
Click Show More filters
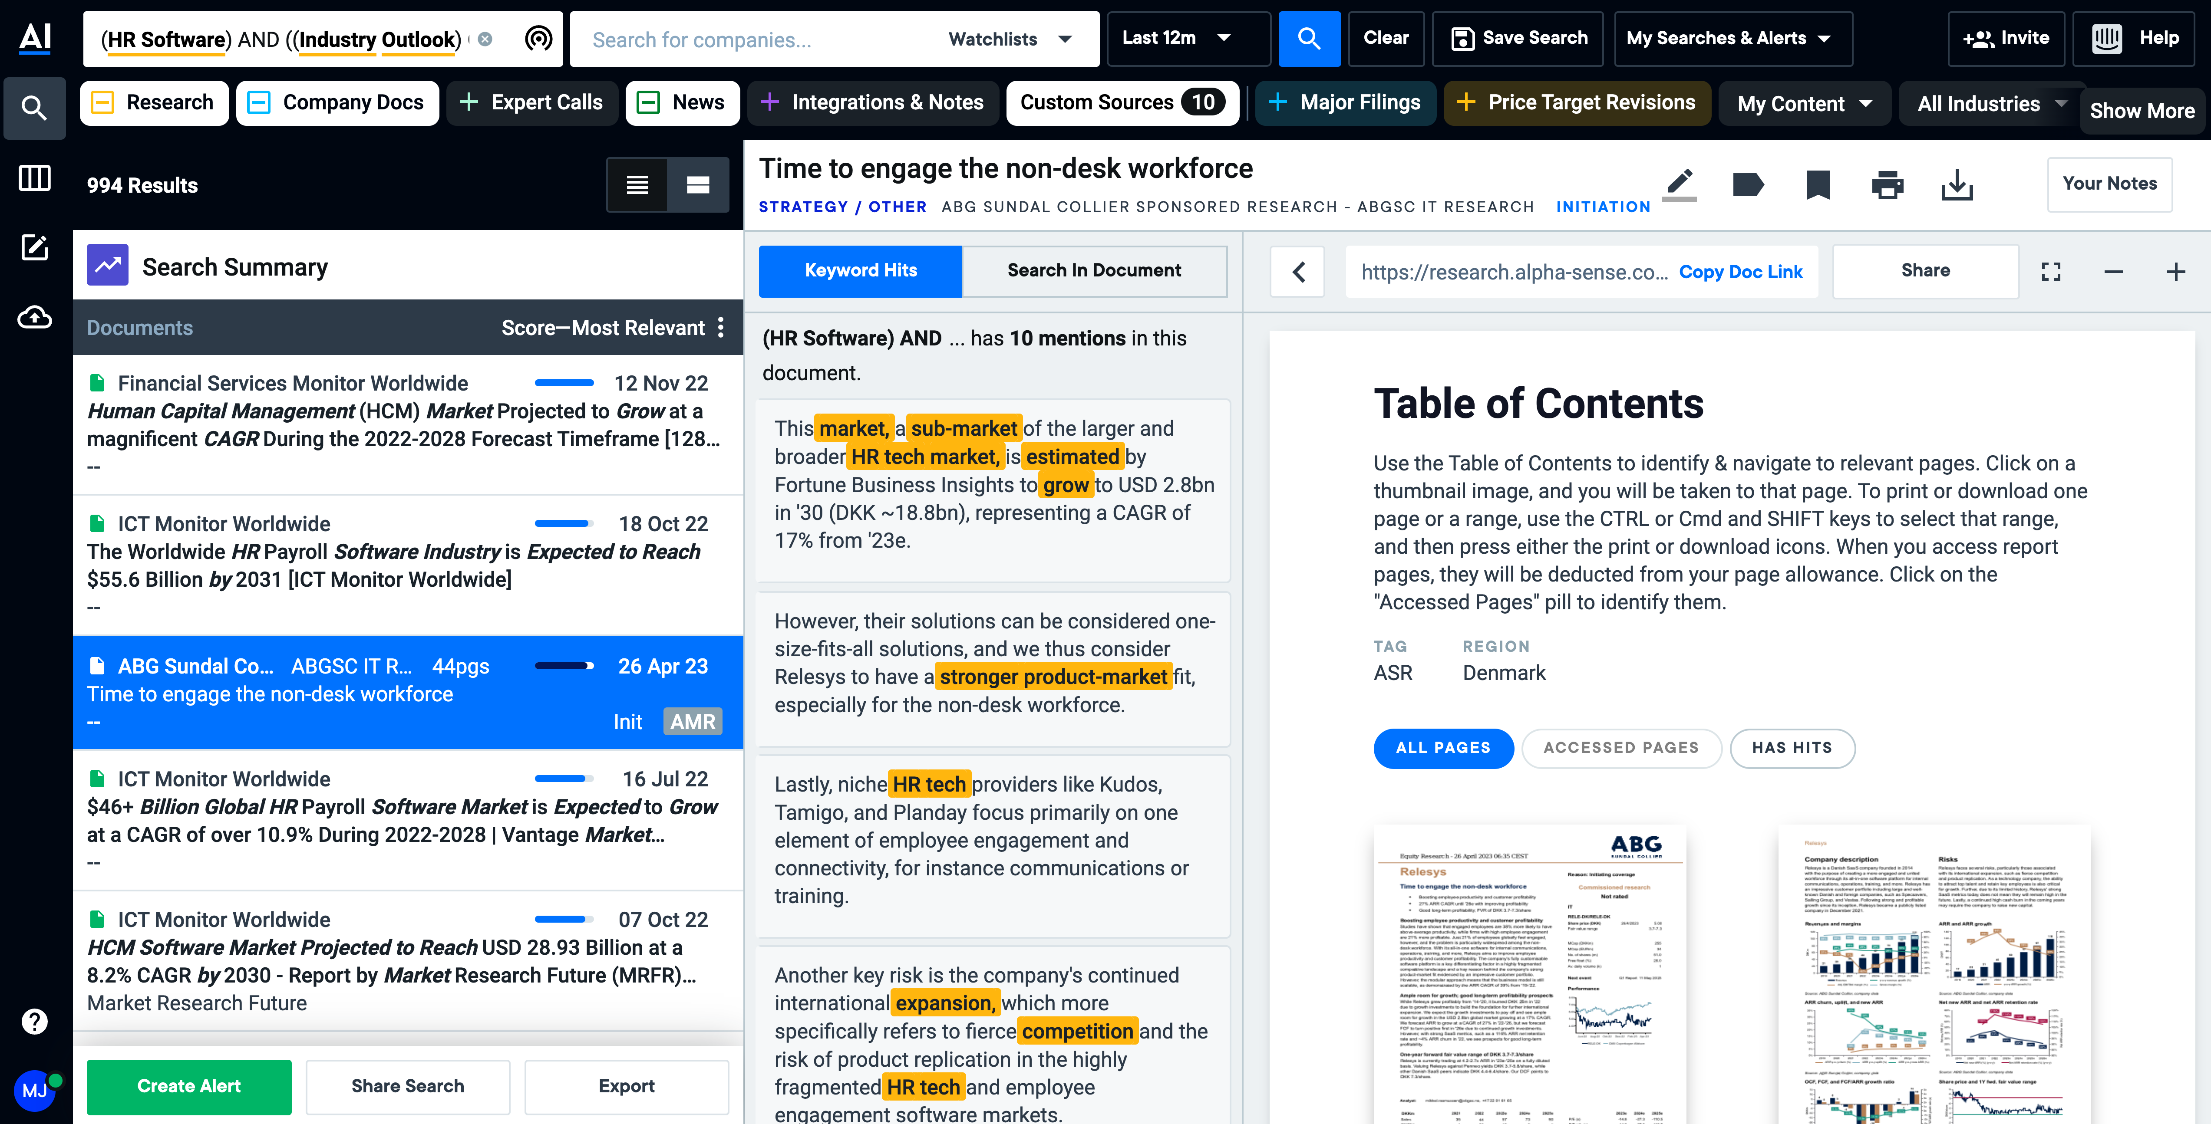[2142, 111]
